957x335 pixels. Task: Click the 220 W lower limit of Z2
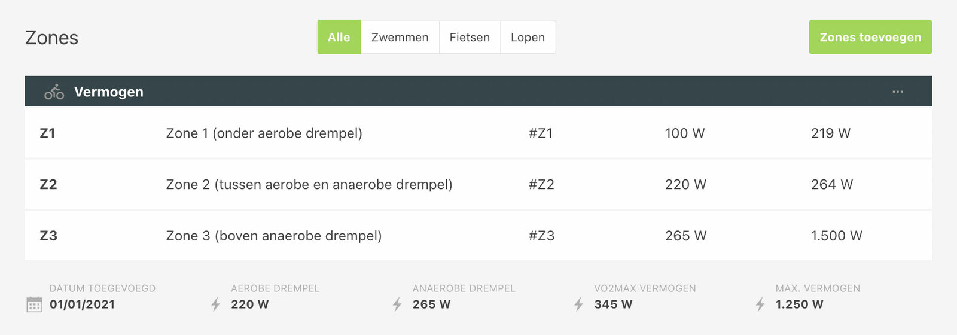click(x=686, y=184)
